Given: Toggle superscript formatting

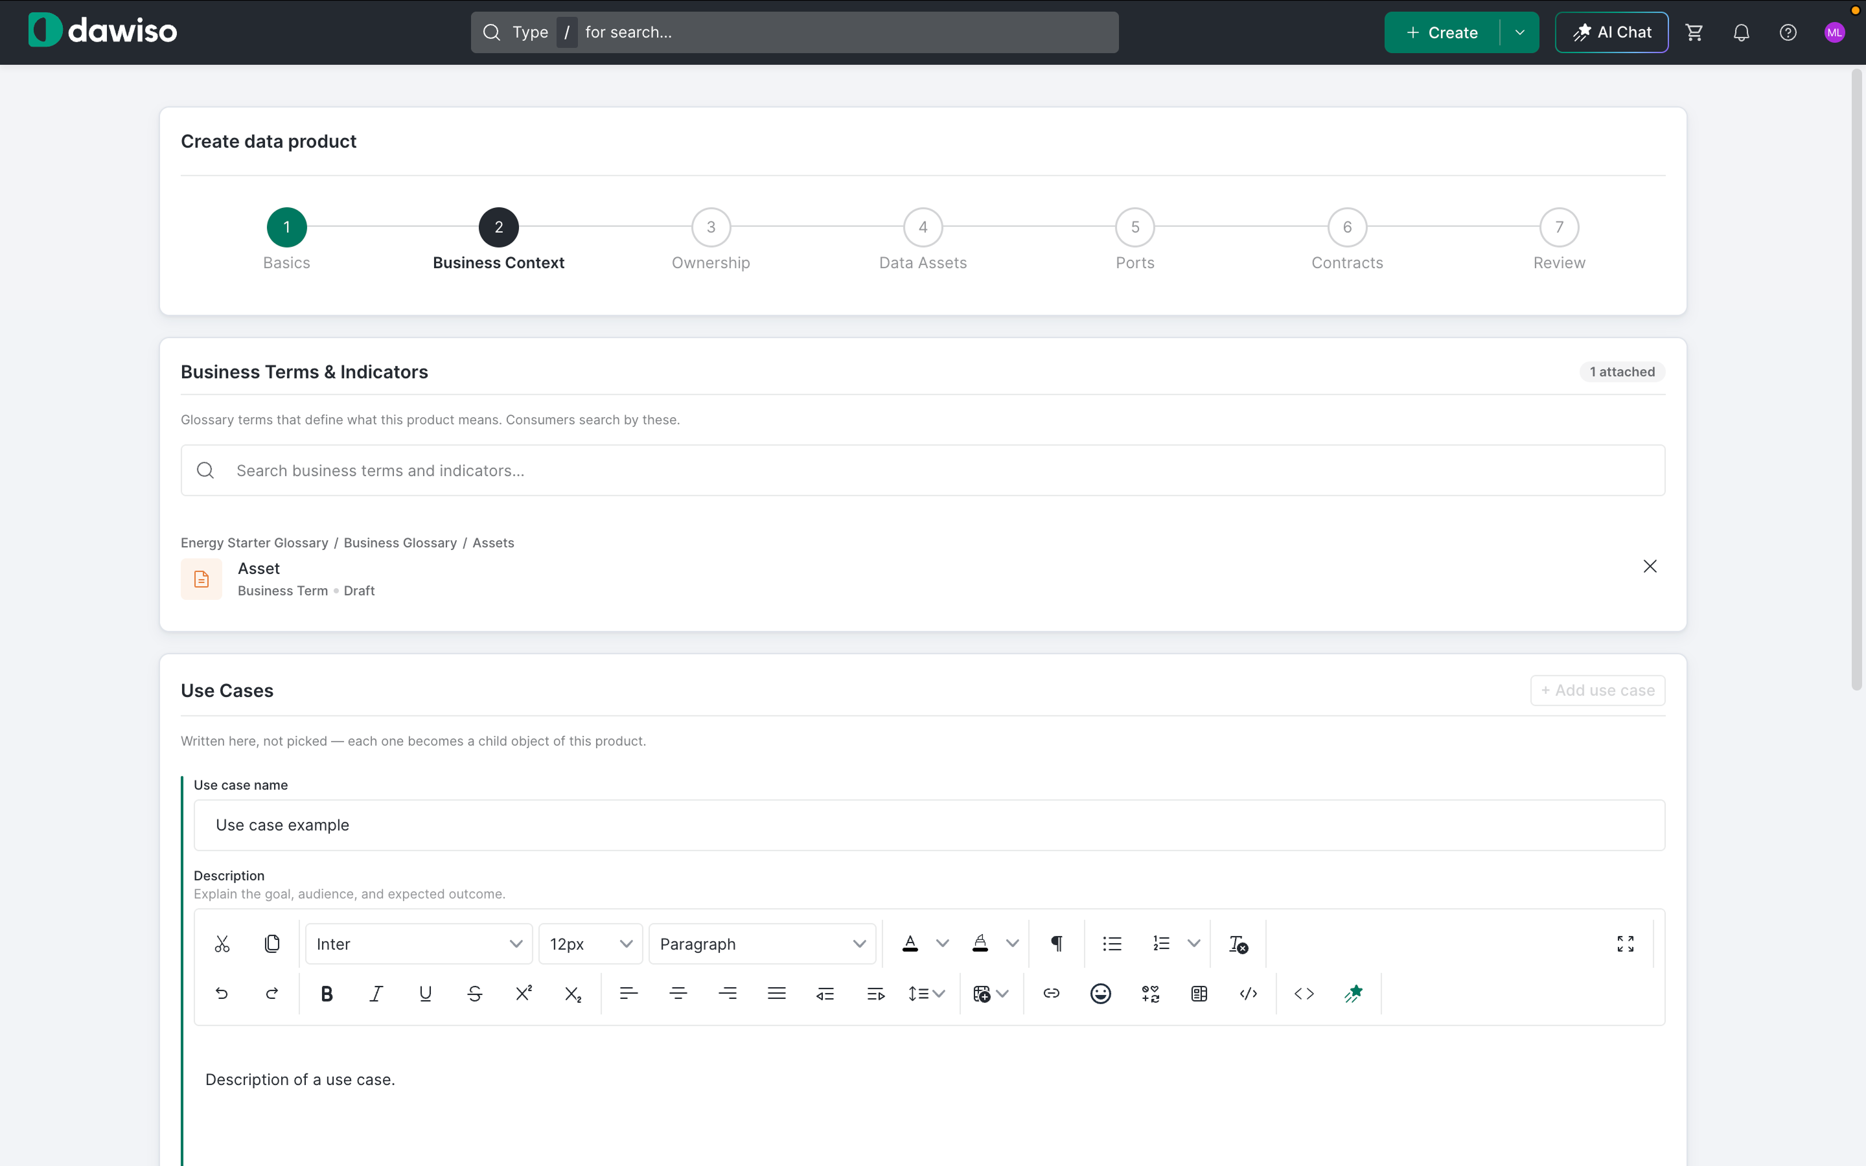Looking at the screenshot, I should pyautogui.click(x=524, y=993).
